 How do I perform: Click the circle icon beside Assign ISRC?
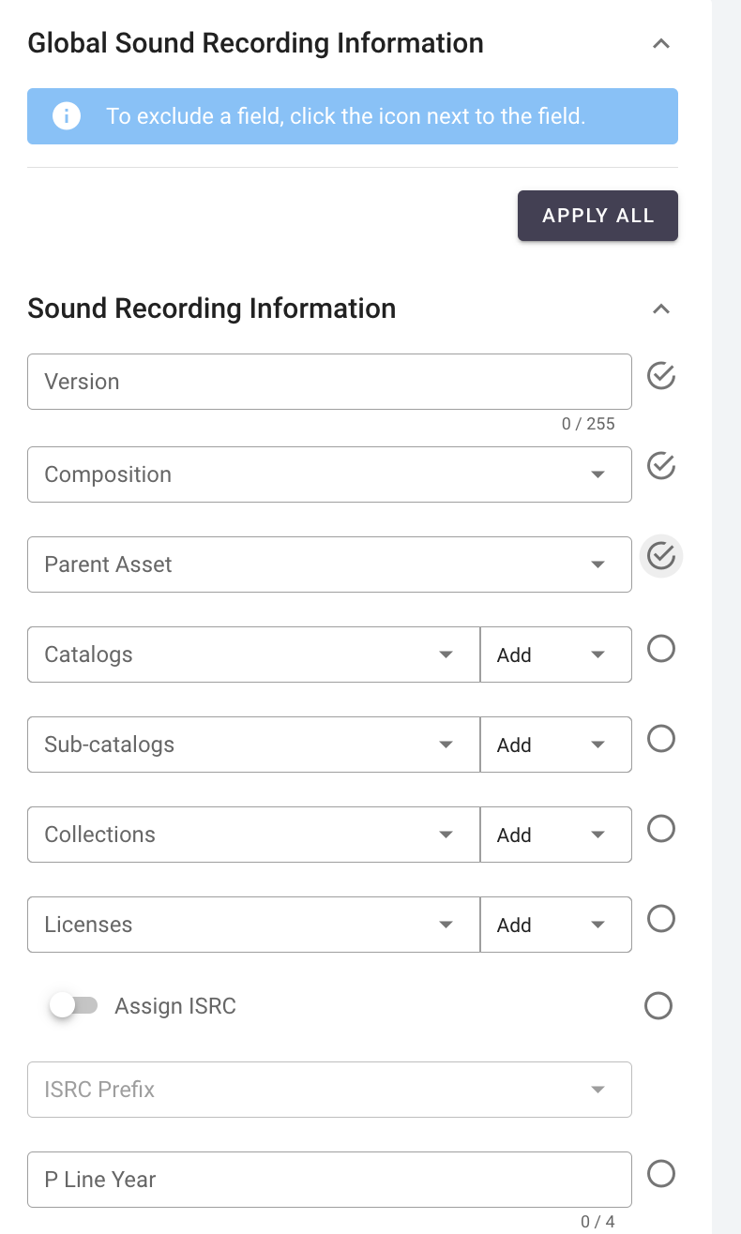[x=658, y=1006]
